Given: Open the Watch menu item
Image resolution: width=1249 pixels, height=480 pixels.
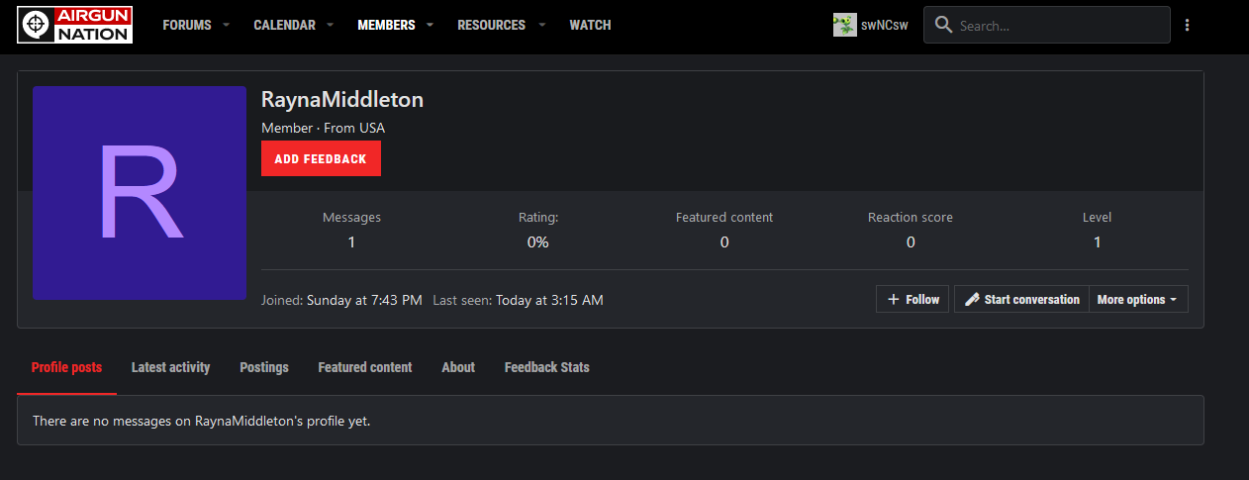Looking at the screenshot, I should point(590,25).
